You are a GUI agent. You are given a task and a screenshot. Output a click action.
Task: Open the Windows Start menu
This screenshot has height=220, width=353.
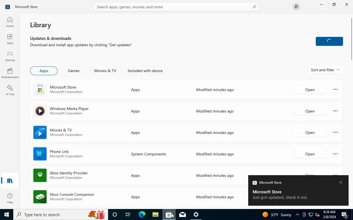click(7, 215)
